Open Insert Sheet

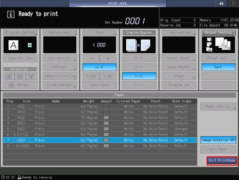click(x=179, y=58)
